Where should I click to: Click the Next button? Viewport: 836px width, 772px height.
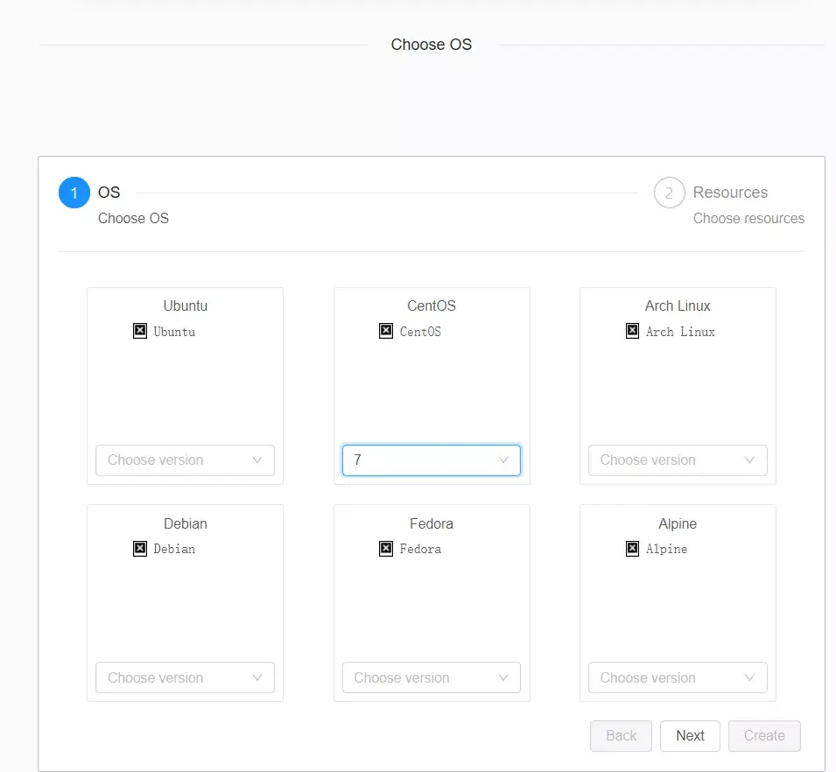click(x=690, y=736)
